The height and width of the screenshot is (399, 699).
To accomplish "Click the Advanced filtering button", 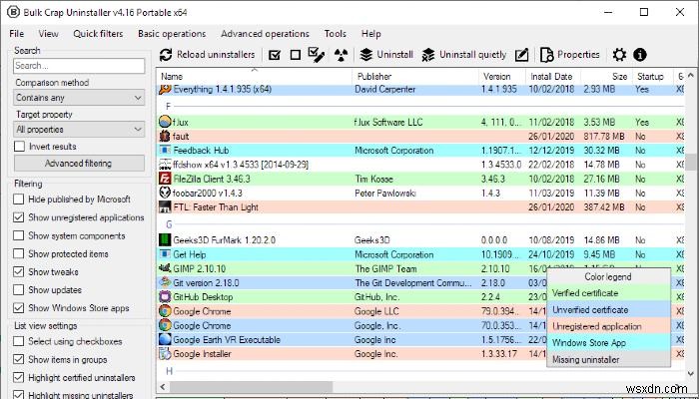I will click(79, 164).
